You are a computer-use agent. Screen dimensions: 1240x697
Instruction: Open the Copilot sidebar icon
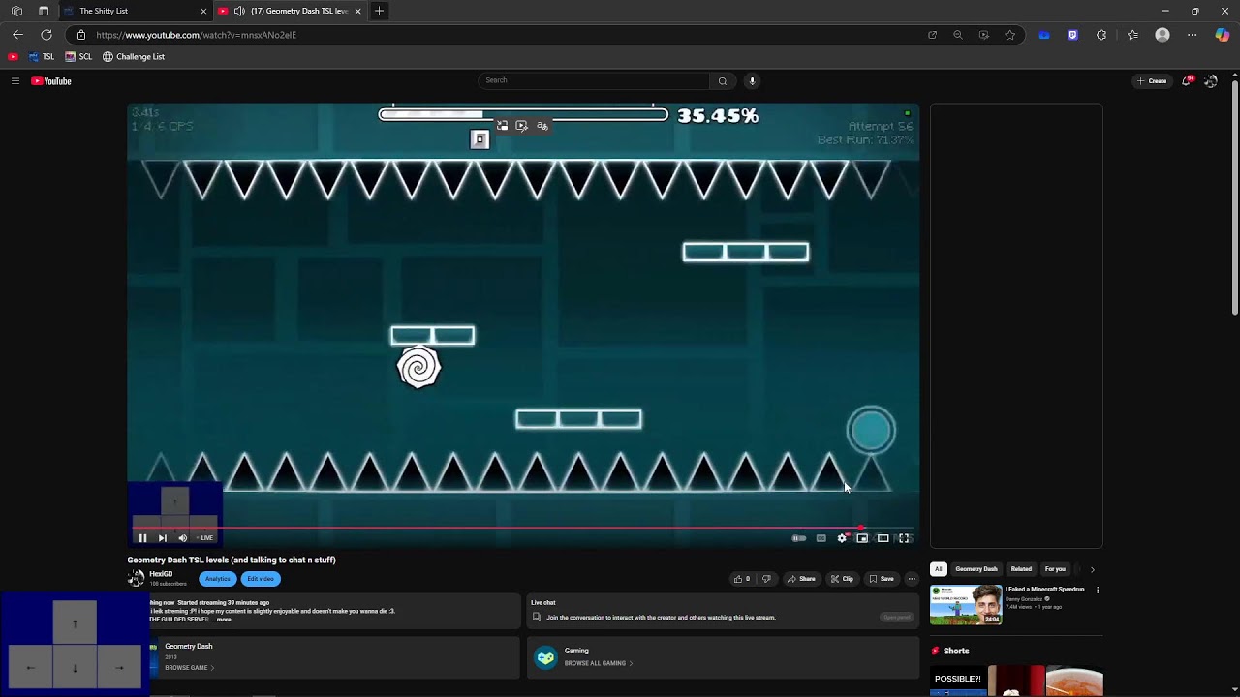[1223, 35]
